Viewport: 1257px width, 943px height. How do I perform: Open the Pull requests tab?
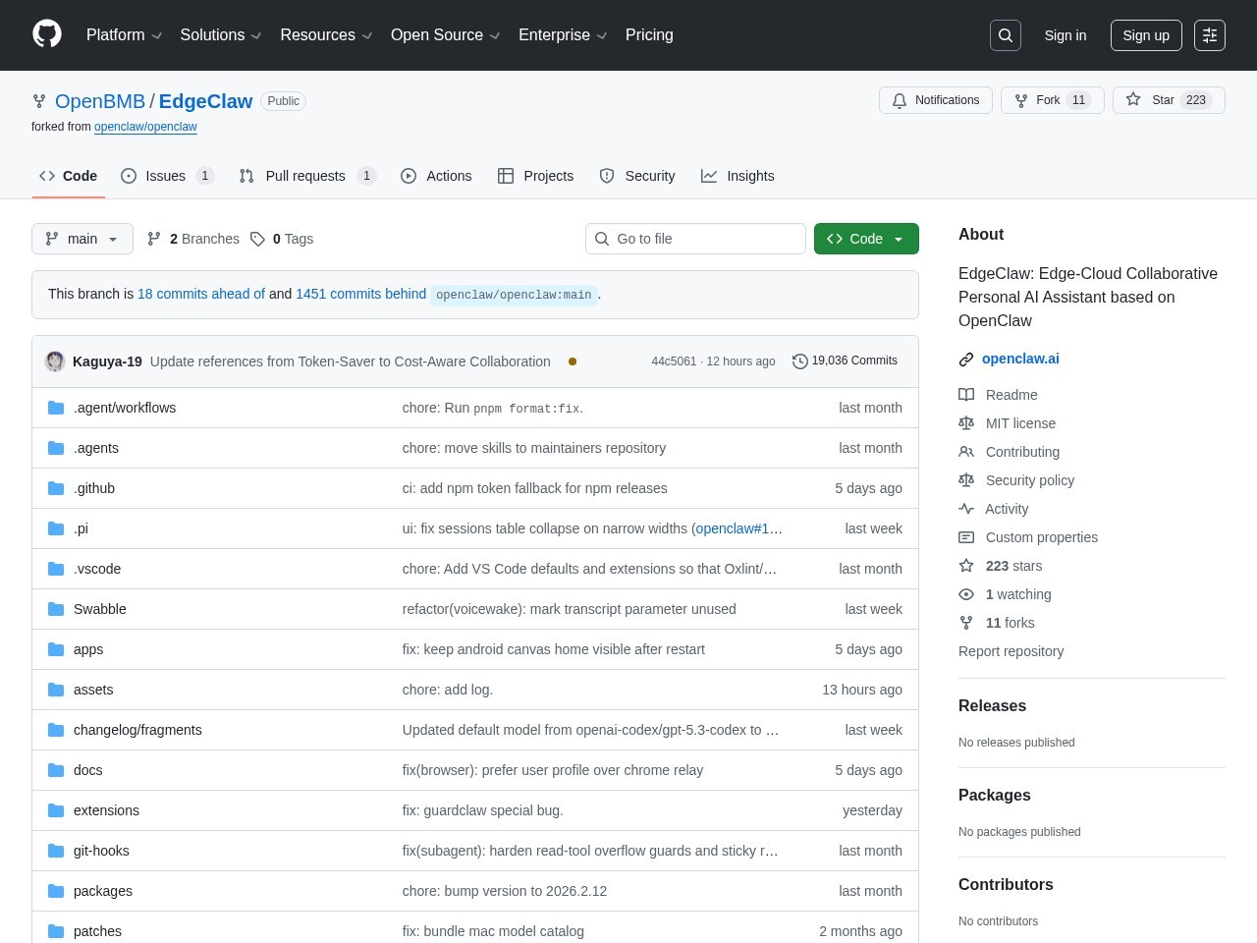[305, 176]
